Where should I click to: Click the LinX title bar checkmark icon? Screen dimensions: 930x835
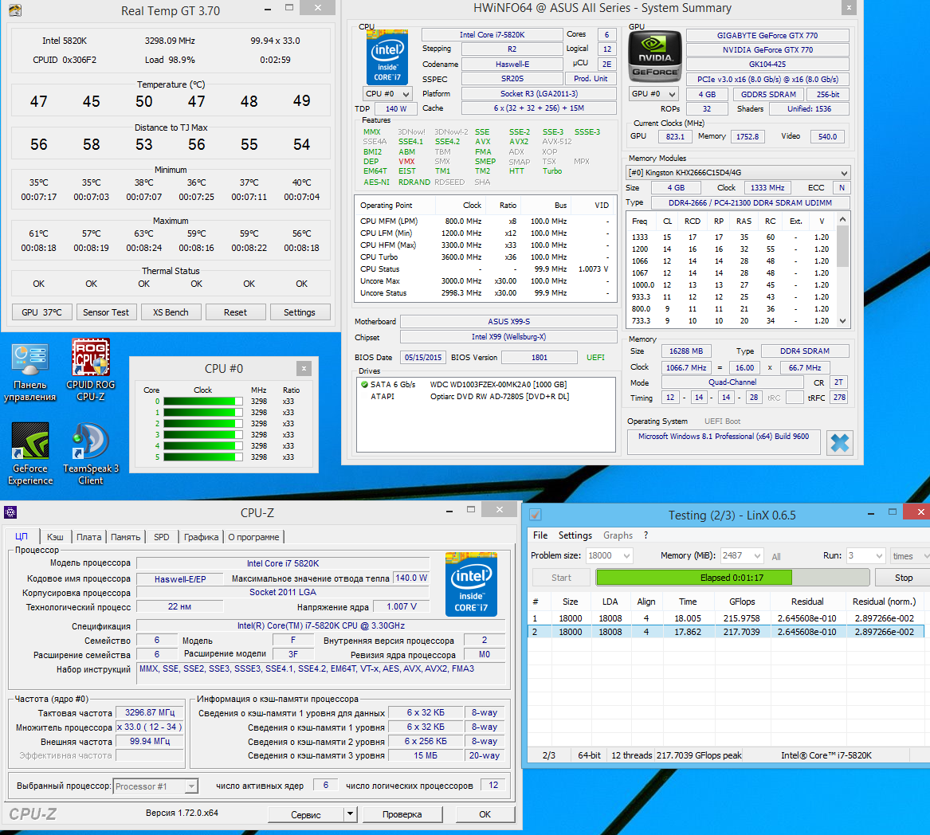coord(535,515)
